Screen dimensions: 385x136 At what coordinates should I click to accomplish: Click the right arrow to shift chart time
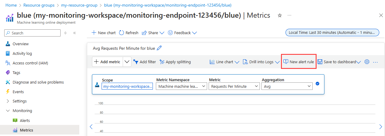point(380,127)
